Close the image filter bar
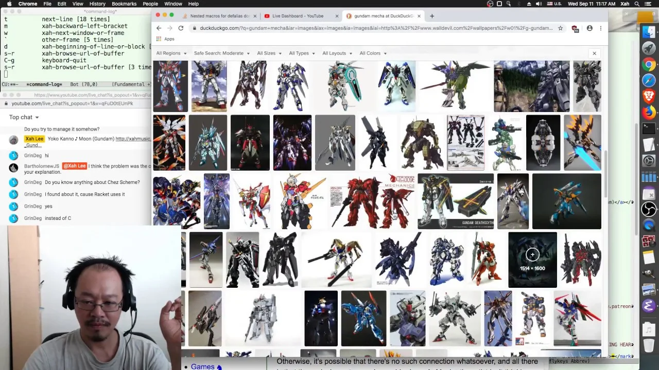 click(x=594, y=53)
